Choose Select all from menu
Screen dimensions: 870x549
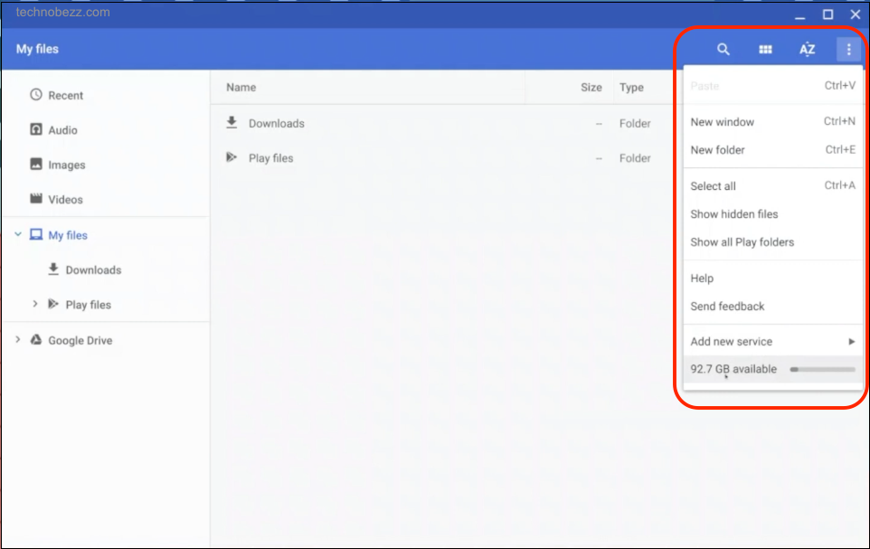pyautogui.click(x=773, y=186)
